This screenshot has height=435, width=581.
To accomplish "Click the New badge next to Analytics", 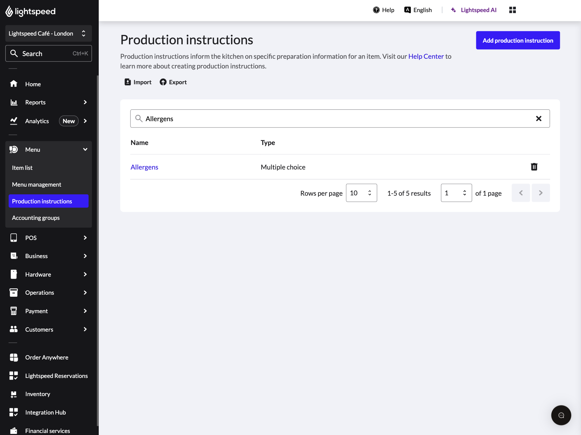I will point(69,121).
